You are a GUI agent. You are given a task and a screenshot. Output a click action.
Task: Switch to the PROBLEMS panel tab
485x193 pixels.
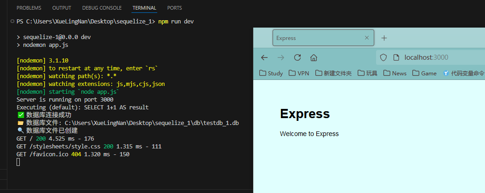(29, 8)
